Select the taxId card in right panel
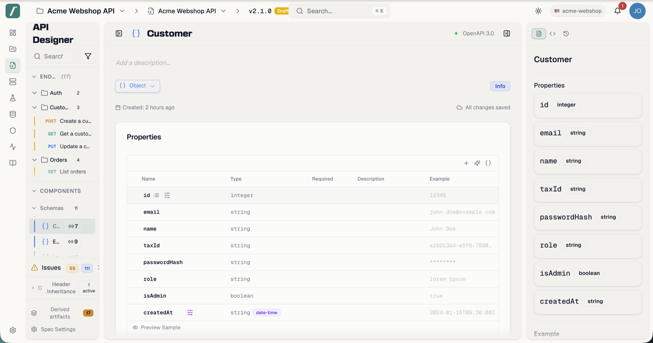Screen dimensions: 653x343 pyautogui.click(x=588, y=189)
